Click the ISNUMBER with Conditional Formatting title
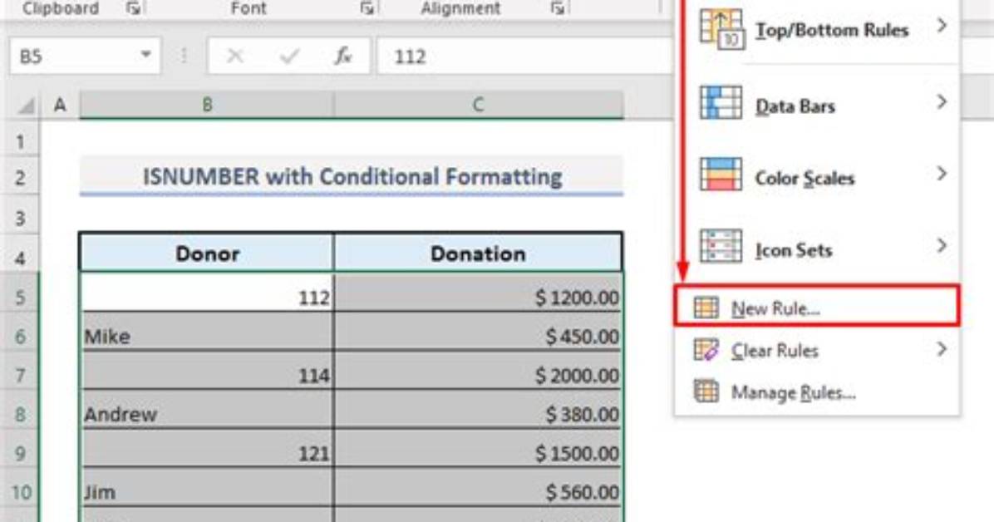This screenshot has height=522, width=994. click(x=352, y=176)
